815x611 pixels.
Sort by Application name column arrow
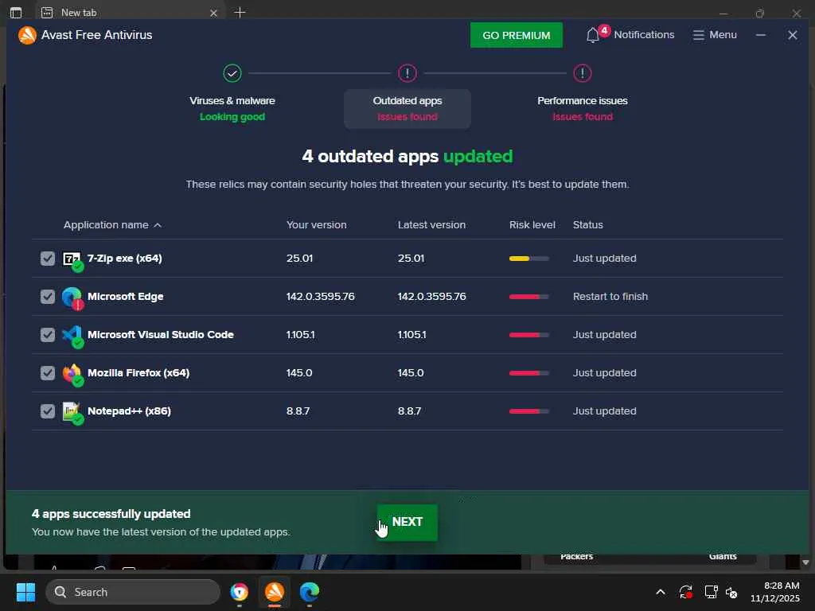(x=158, y=225)
